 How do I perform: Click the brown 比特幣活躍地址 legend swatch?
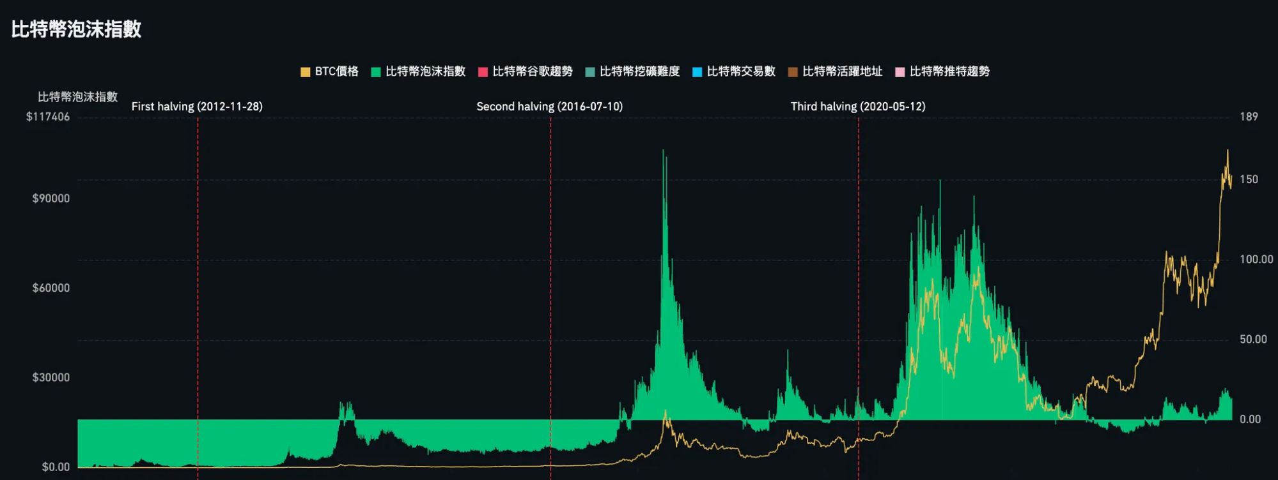793,72
